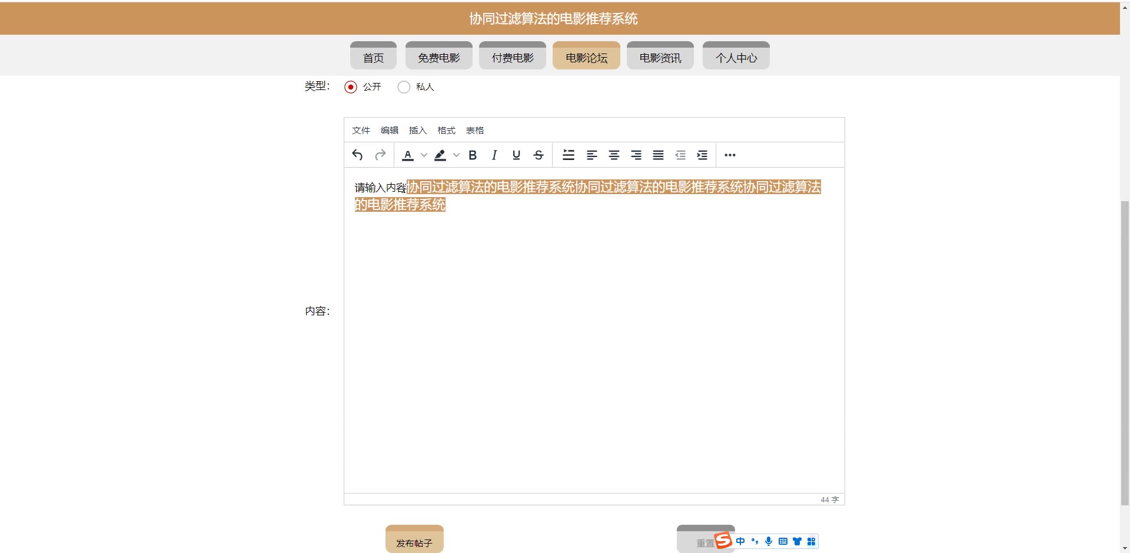Image resolution: width=1130 pixels, height=553 pixels.
Task: Open the 编辑 menu in the editor
Action: [390, 130]
